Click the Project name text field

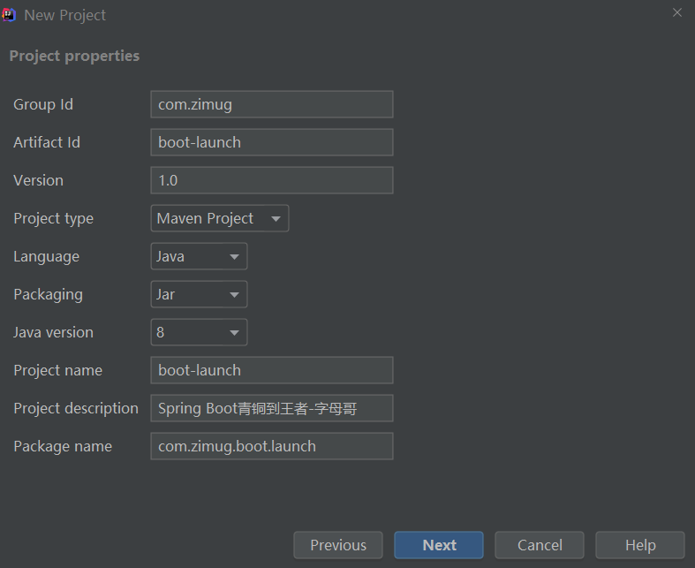271,370
